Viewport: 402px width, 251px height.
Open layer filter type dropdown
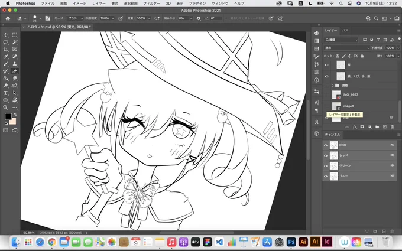coord(341,40)
